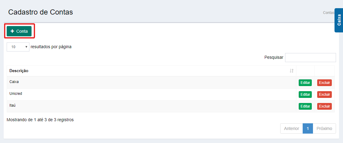Delete the Caixa account
Viewport: 343px width, 143px height.
[324, 83]
